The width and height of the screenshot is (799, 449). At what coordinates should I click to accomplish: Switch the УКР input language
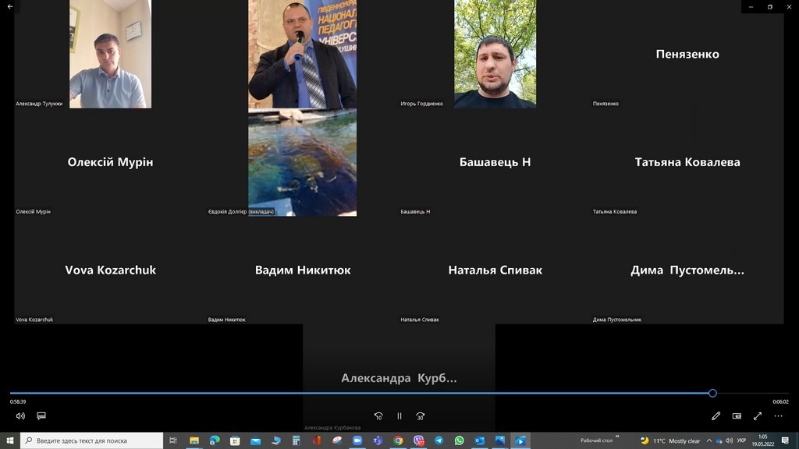[741, 441]
